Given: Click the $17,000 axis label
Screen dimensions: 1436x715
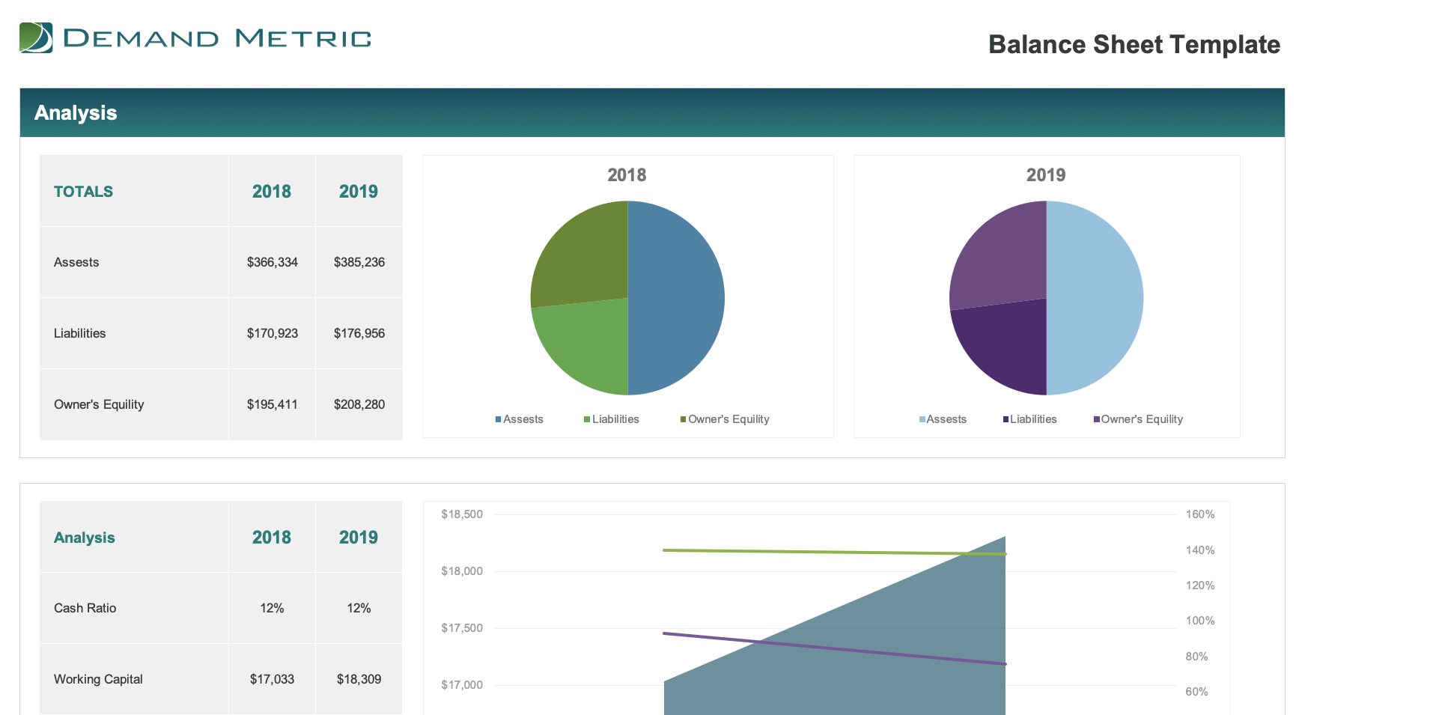Looking at the screenshot, I should click(x=462, y=685).
